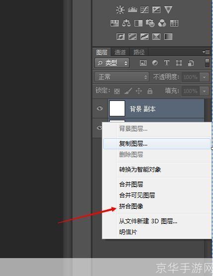Screen dimensions: 213x276
Task: Filter layers by pixel layers
Action: coord(143,63)
